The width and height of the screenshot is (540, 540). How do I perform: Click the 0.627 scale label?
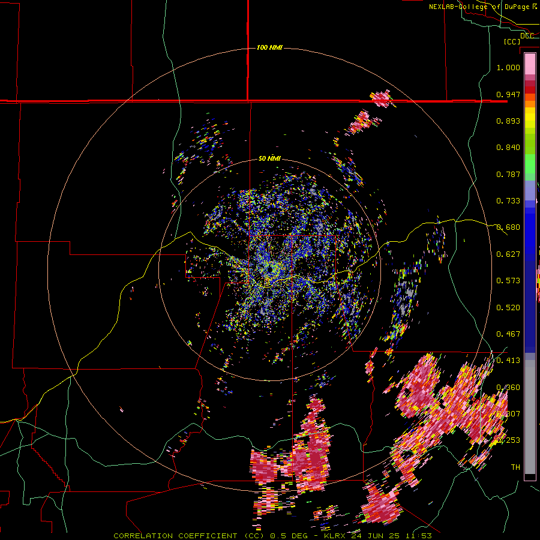coord(508,254)
